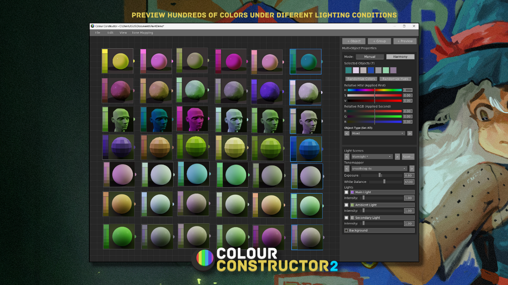The width and height of the screenshot is (508, 285).
Task: Open the View menu
Action: click(x=123, y=33)
